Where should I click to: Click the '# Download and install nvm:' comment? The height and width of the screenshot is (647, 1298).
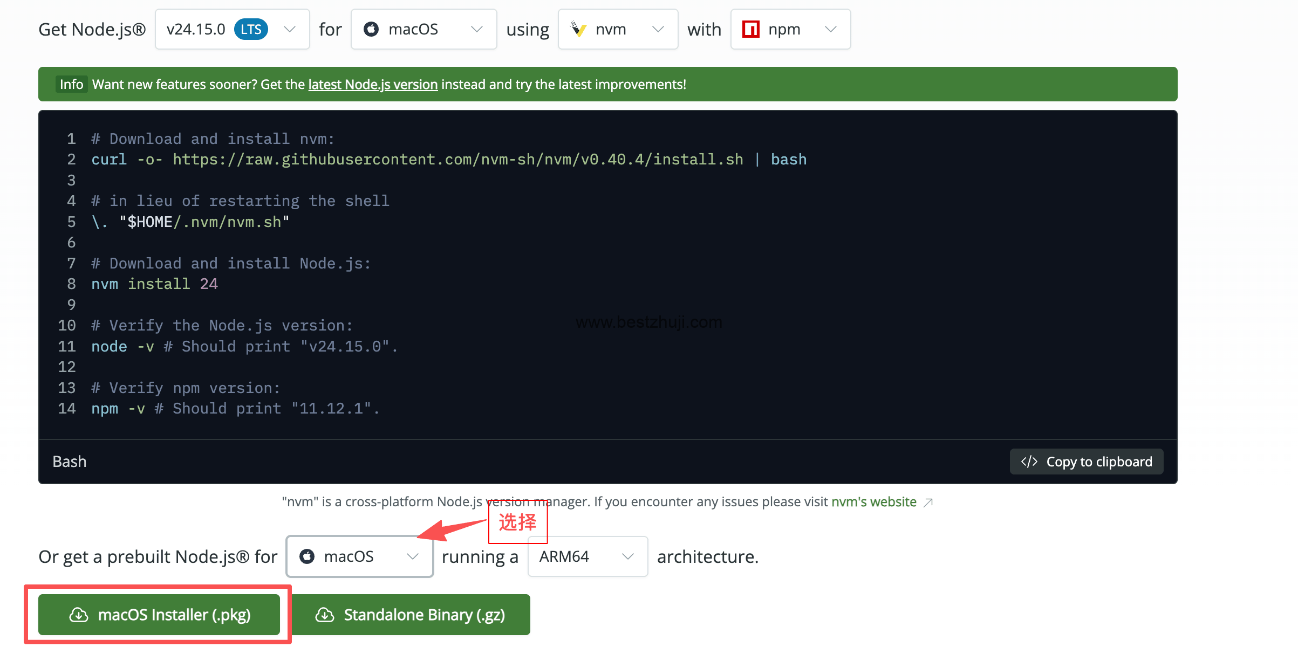[x=213, y=139]
